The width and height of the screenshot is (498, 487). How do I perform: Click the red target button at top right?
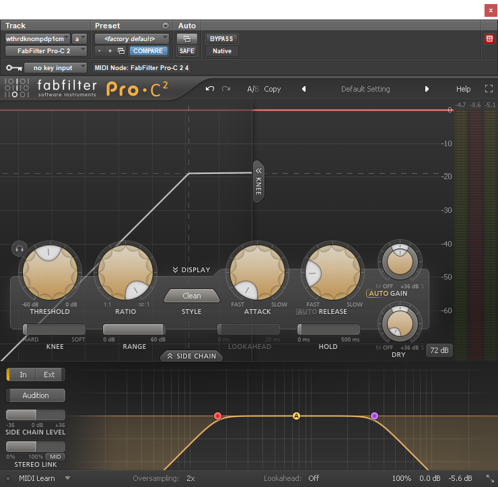pos(489,39)
